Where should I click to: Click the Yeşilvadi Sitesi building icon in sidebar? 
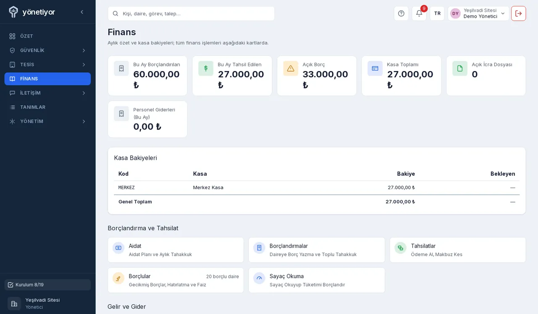tap(14, 303)
